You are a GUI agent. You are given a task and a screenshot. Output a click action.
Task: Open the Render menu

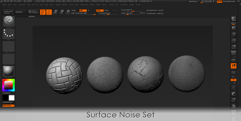click(92, 5)
